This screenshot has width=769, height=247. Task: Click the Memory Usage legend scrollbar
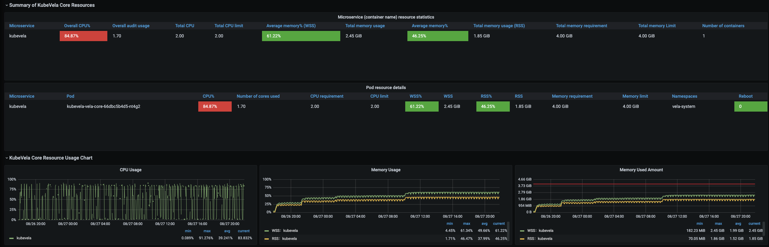tap(508, 231)
